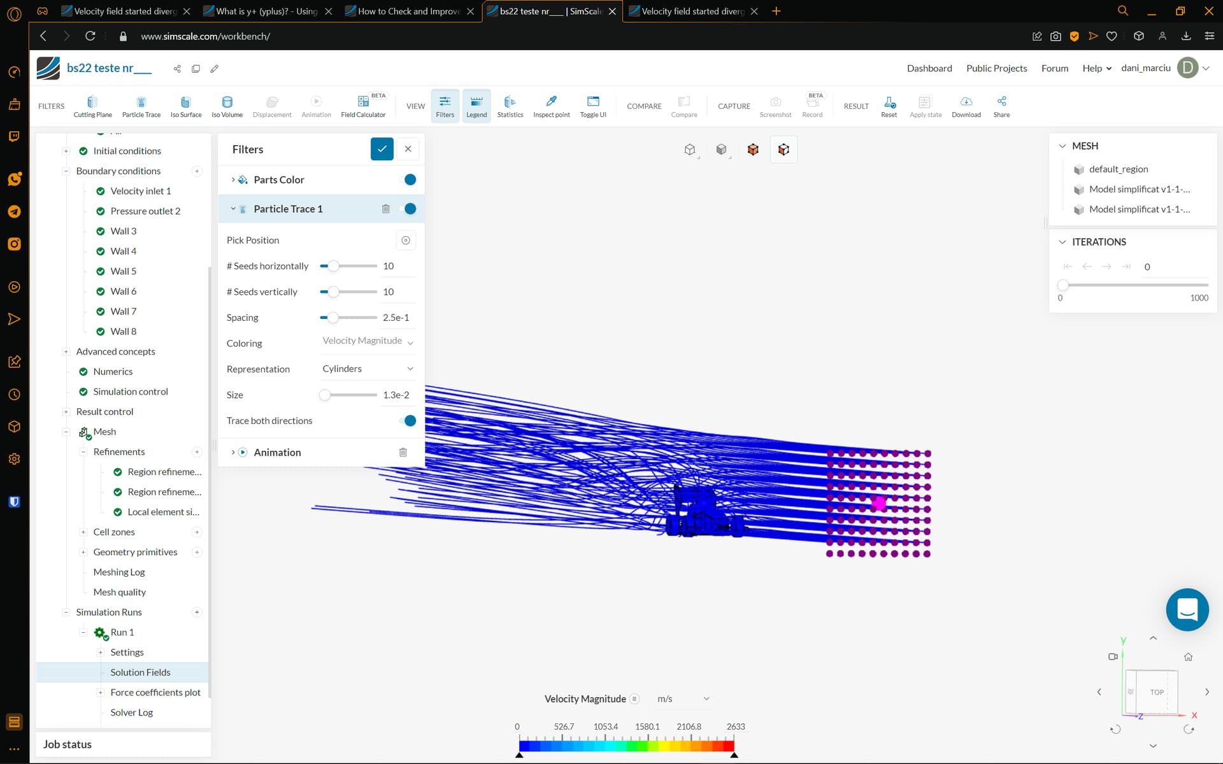Apply the filter changes with the checkmark button
Viewport: 1223px width, 764px height.
382,148
